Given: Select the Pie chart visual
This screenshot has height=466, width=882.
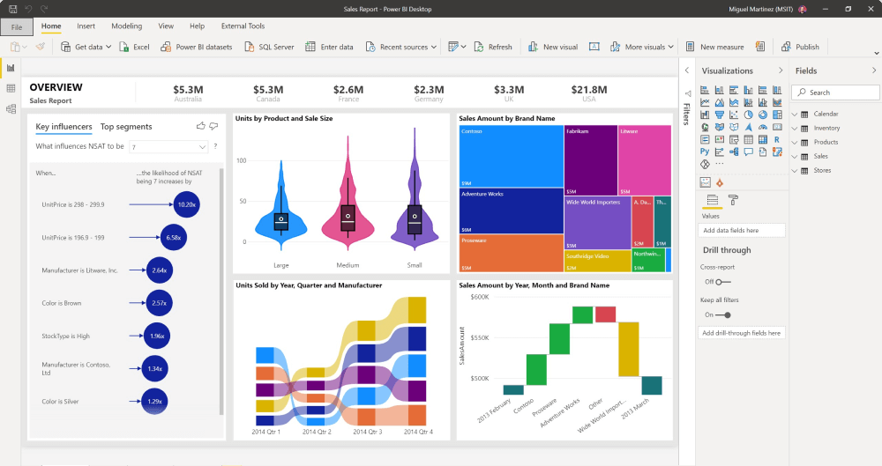Looking at the screenshot, I should point(748,115).
